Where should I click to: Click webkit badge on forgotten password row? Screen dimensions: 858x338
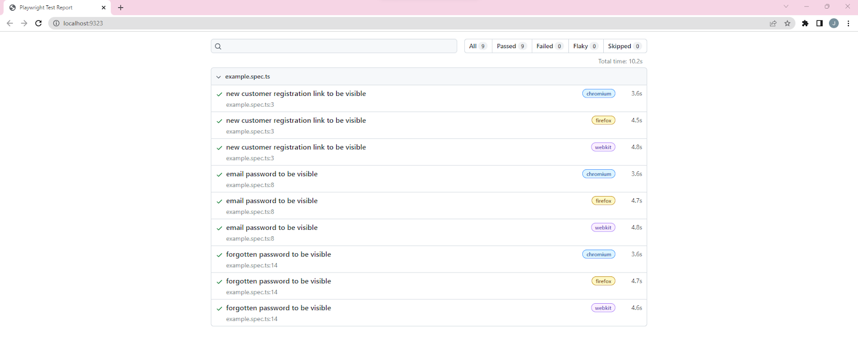[603, 308]
